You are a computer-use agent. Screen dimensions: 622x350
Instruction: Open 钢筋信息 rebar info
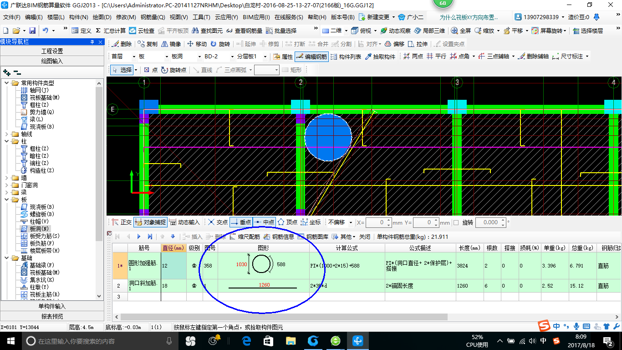pos(279,237)
